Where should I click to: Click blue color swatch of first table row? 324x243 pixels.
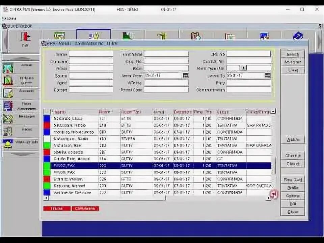click(47, 118)
